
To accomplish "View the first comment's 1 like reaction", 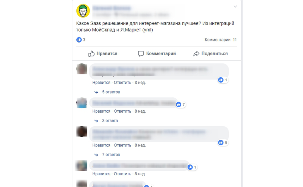I will point(223,80).
